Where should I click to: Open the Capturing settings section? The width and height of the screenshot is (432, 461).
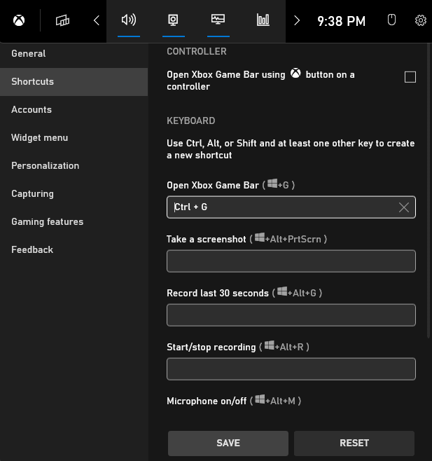[74, 194]
